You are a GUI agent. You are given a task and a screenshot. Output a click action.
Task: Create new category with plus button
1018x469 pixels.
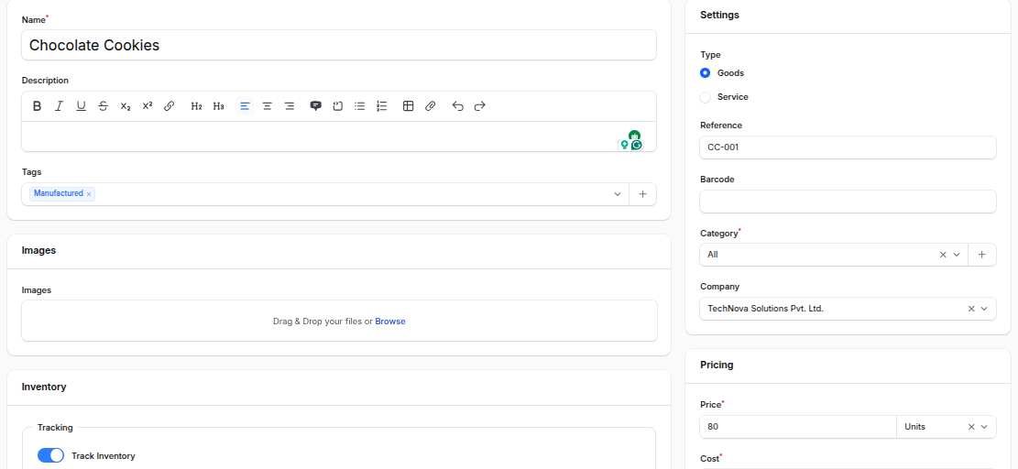[x=982, y=255]
